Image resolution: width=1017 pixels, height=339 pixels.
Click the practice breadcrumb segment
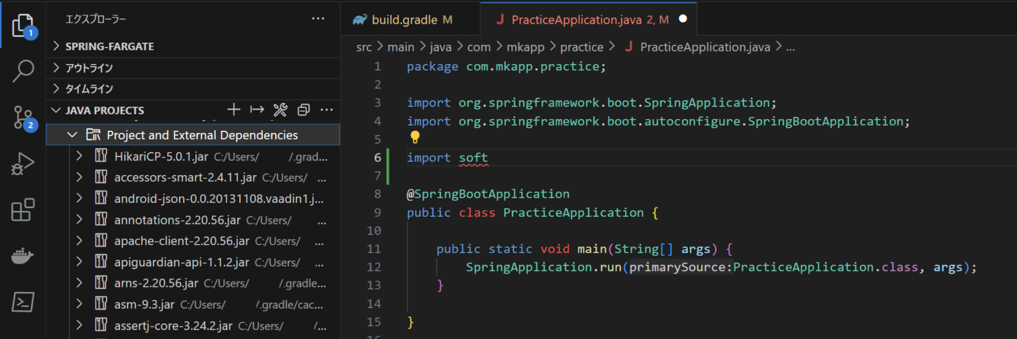coord(581,47)
